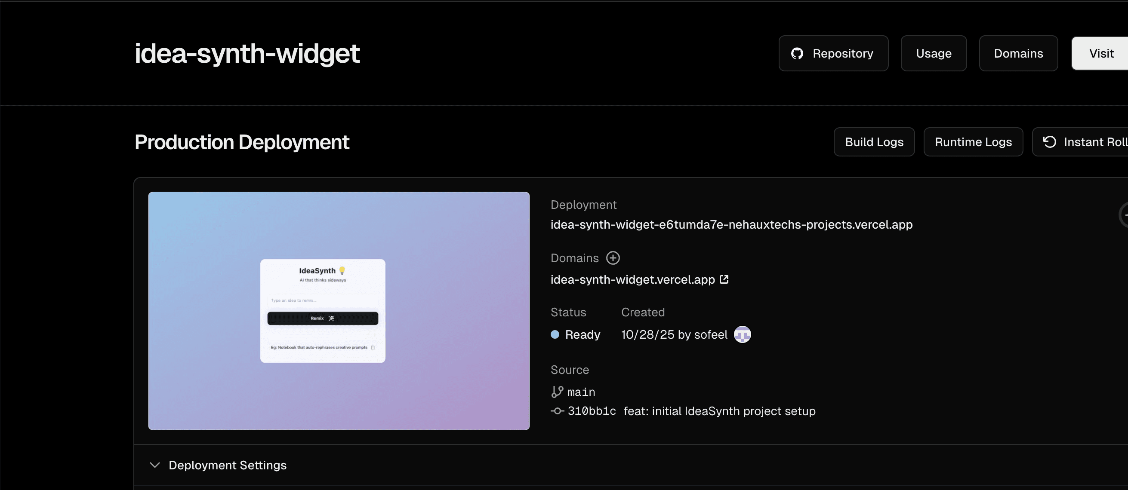Expand the Deployment Settings chevron

point(154,465)
